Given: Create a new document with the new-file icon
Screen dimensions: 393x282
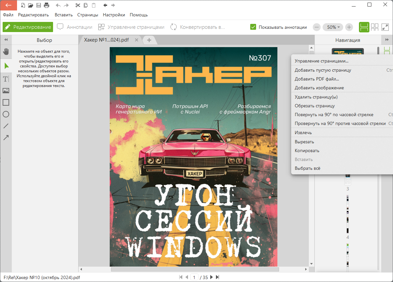Looking at the screenshot, I should point(23,5).
